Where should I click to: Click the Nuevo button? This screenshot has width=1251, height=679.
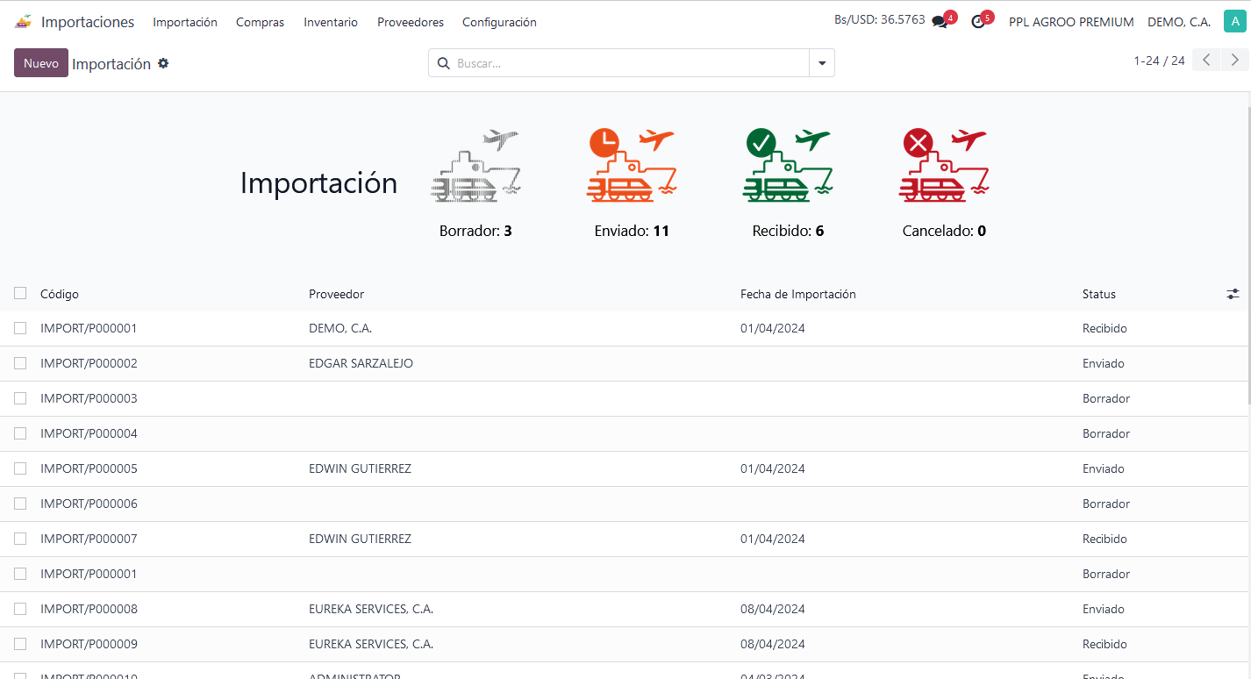pyautogui.click(x=41, y=63)
